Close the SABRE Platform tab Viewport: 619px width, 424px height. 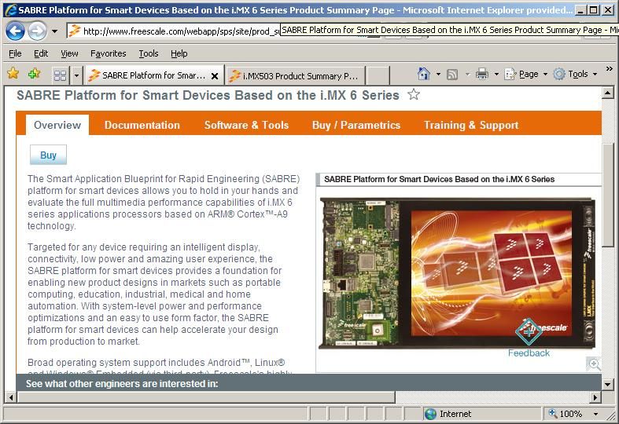pos(215,76)
